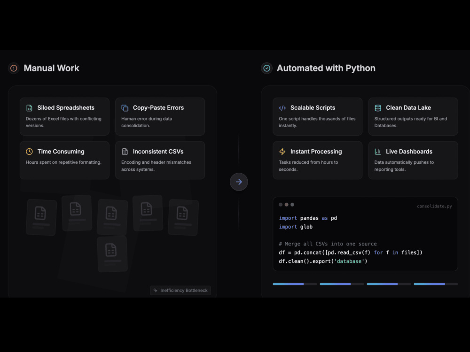Click the sparkle icon beside Inefficiency Bottleneck
The height and width of the screenshot is (352, 470).
pyautogui.click(x=155, y=291)
